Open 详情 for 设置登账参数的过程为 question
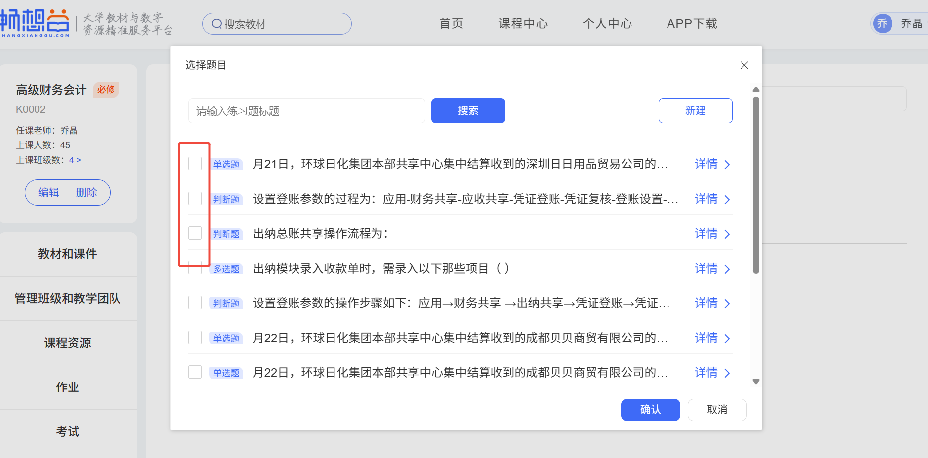 coord(711,199)
